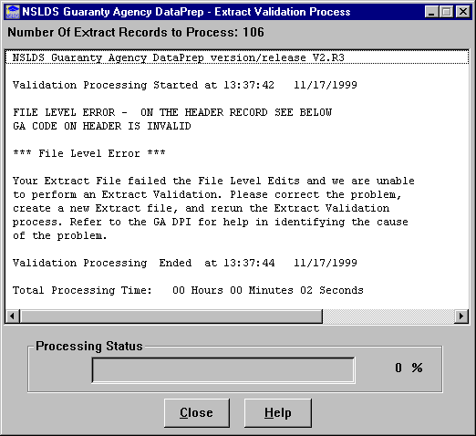This screenshot has height=436, width=476.
Task: Minimize the Extract Validation Process window
Action: tap(431, 12)
